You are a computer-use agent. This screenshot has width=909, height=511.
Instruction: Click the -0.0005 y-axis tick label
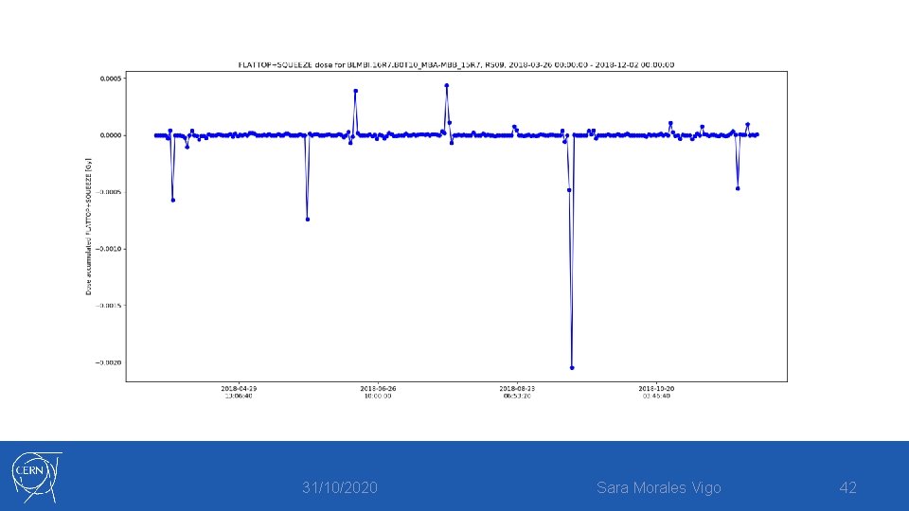pyautogui.click(x=109, y=192)
